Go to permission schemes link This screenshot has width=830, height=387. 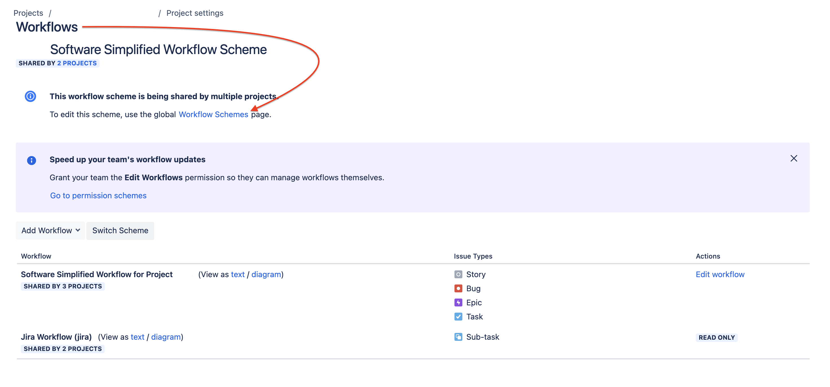click(98, 195)
